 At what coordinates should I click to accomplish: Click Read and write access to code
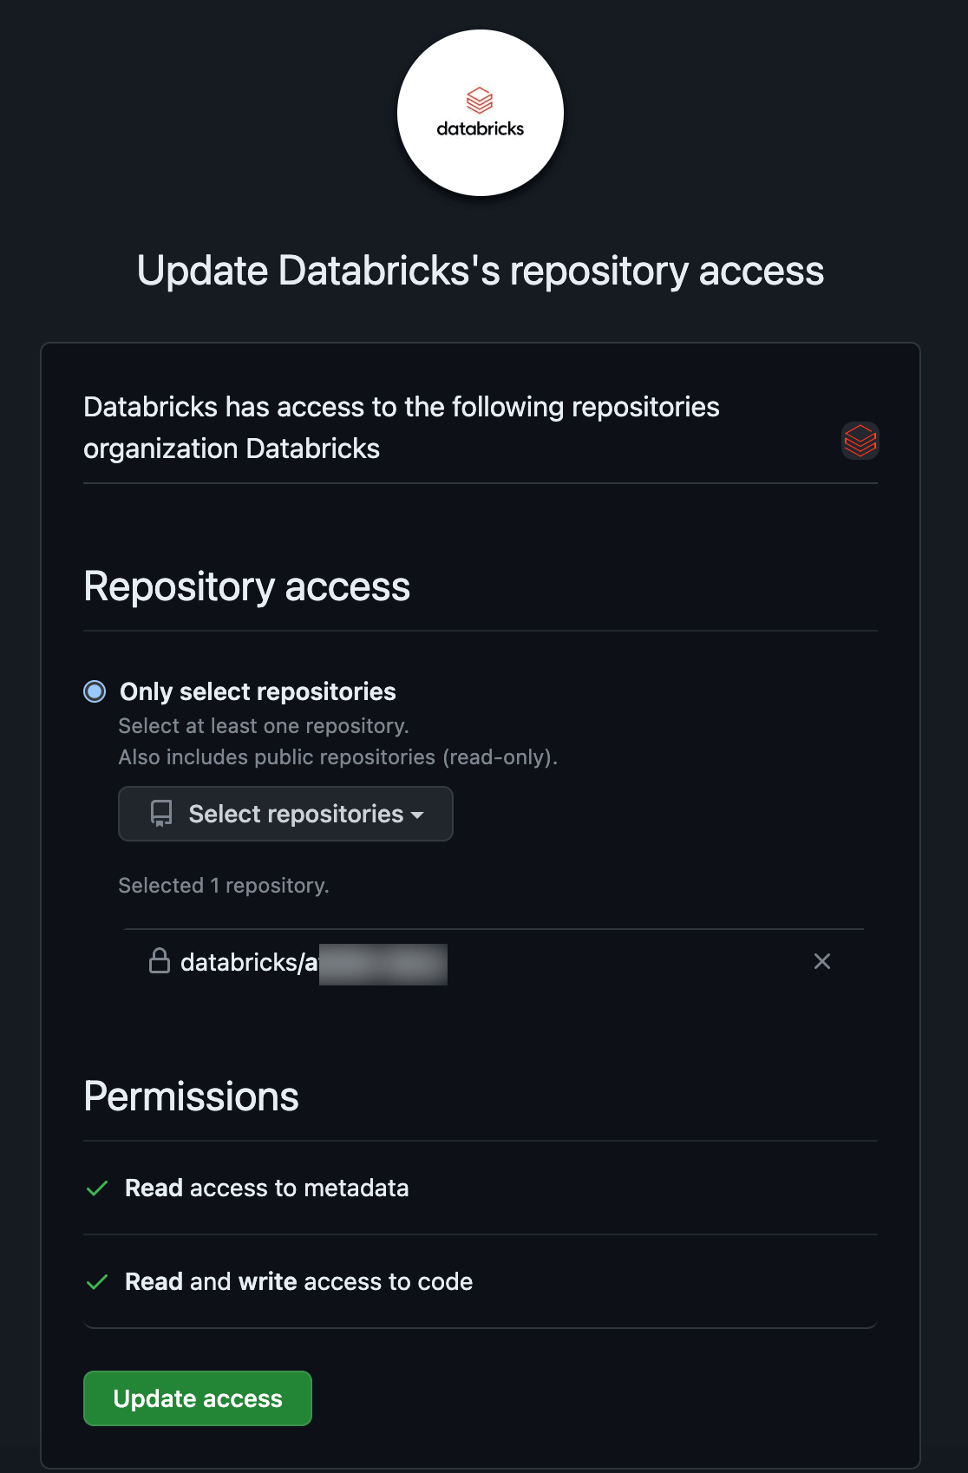coord(298,1282)
